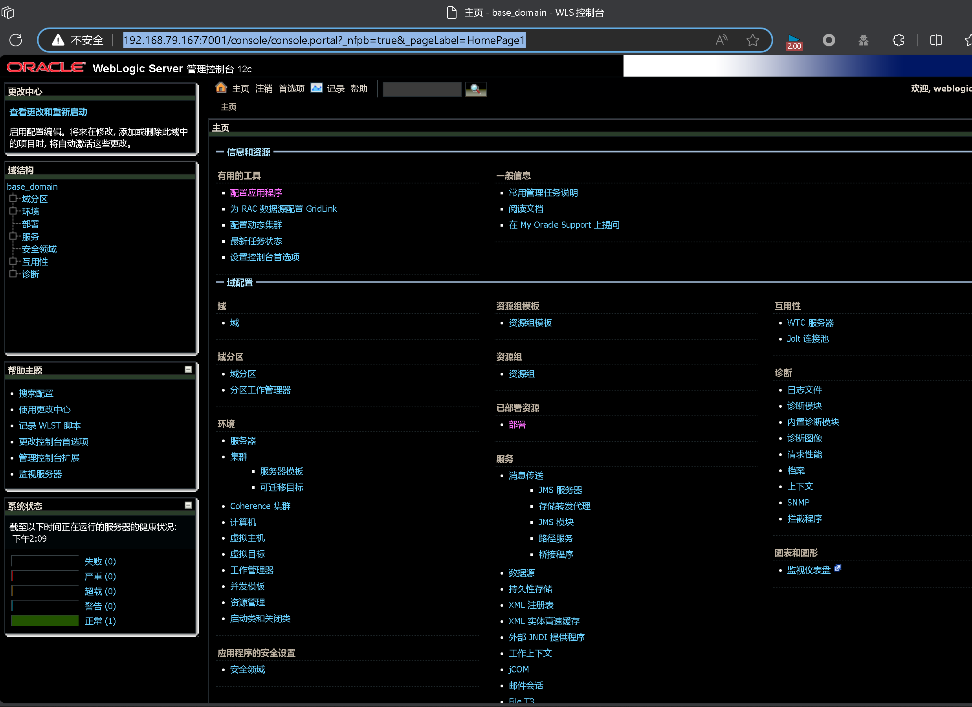
Task: Click 注销 to log out
Action: (264, 89)
